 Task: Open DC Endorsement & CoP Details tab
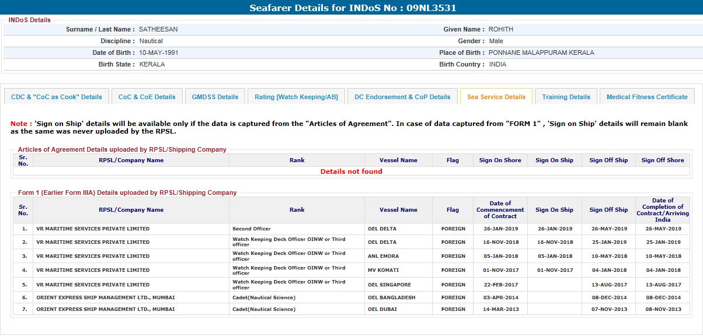pyautogui.click(x=402, y=97)
